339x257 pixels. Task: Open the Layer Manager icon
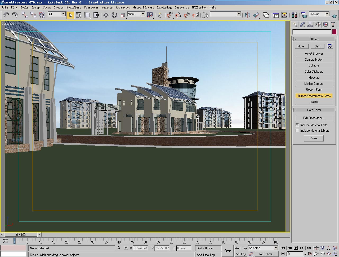point(266,15)
